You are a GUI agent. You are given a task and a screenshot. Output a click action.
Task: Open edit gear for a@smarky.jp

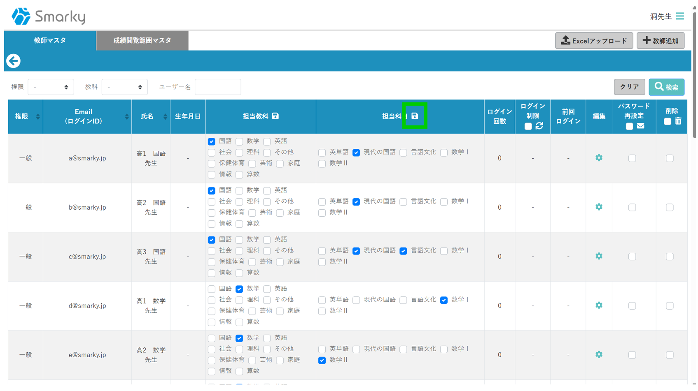pyautogui.click(x=599, y=158)
